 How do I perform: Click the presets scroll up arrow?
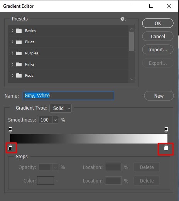(x=132, y=29)
